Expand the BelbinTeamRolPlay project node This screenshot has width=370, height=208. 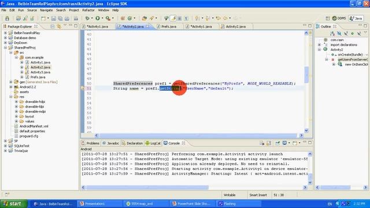click(x=5, y=33)
